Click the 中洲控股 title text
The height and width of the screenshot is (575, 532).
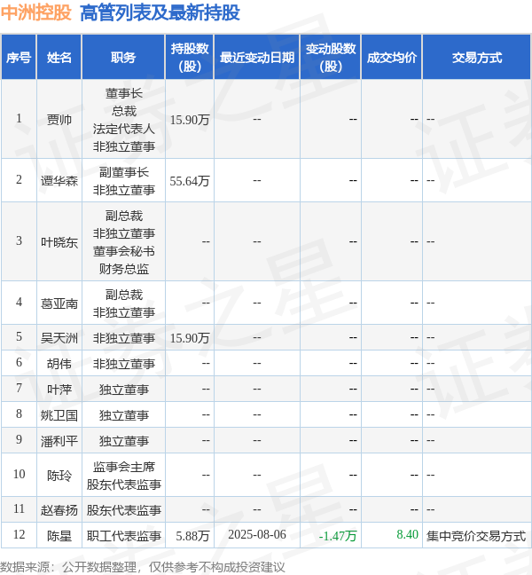pos(35,12)
